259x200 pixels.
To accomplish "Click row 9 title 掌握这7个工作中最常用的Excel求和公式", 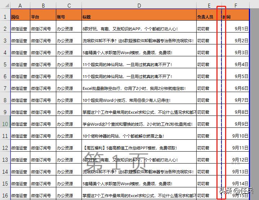I will tap(139, 110).
